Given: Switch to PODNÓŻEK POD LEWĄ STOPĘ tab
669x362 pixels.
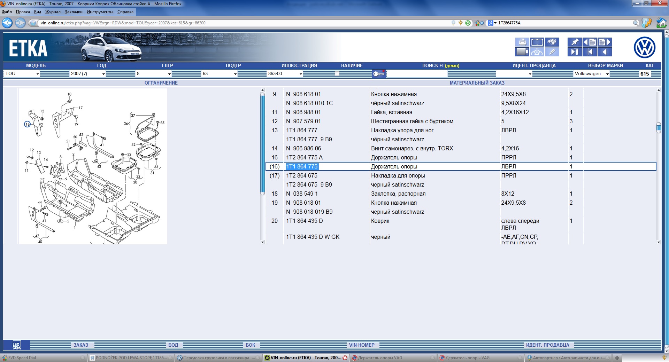Looking at the screenshot, I should (131, 357).
